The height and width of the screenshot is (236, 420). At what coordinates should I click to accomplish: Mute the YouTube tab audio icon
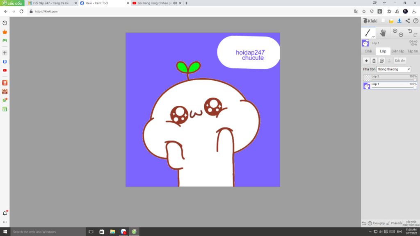175,3
